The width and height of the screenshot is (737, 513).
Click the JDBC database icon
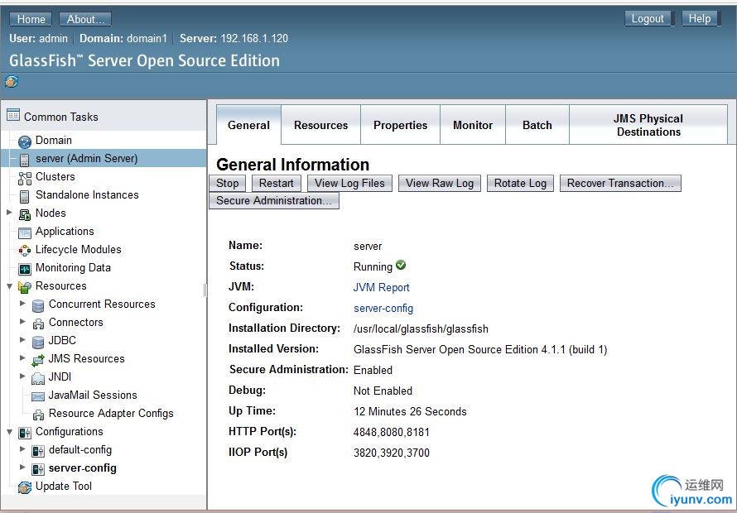(x=38, y=342)
